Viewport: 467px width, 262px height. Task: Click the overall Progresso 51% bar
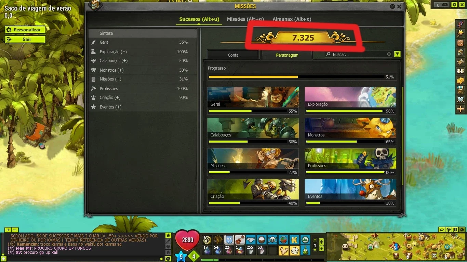(296, 77)
